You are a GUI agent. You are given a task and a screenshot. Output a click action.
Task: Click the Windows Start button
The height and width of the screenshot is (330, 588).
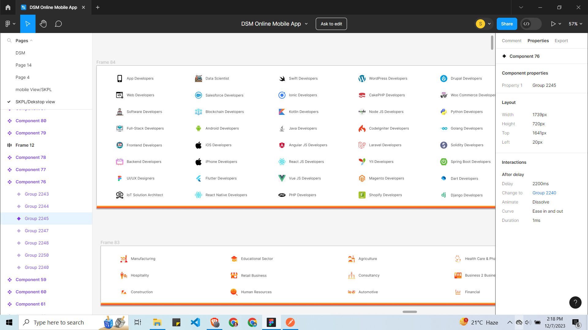(x=9, y=322)
